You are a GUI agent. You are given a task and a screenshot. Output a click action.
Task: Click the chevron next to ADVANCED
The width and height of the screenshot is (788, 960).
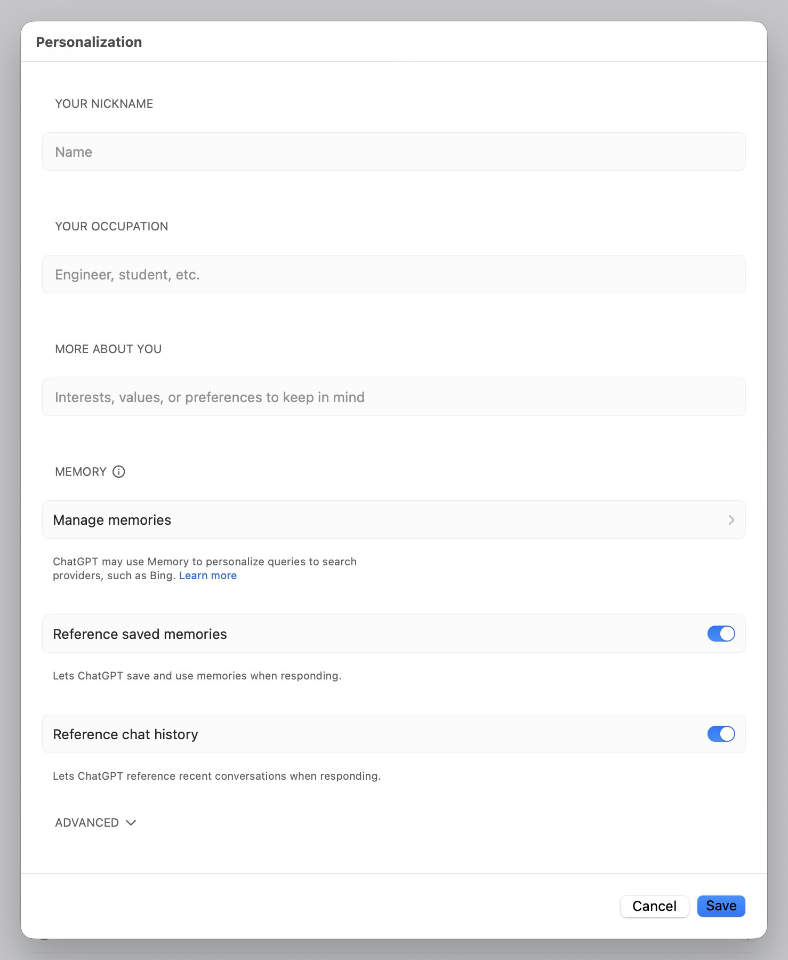point(131,822)
